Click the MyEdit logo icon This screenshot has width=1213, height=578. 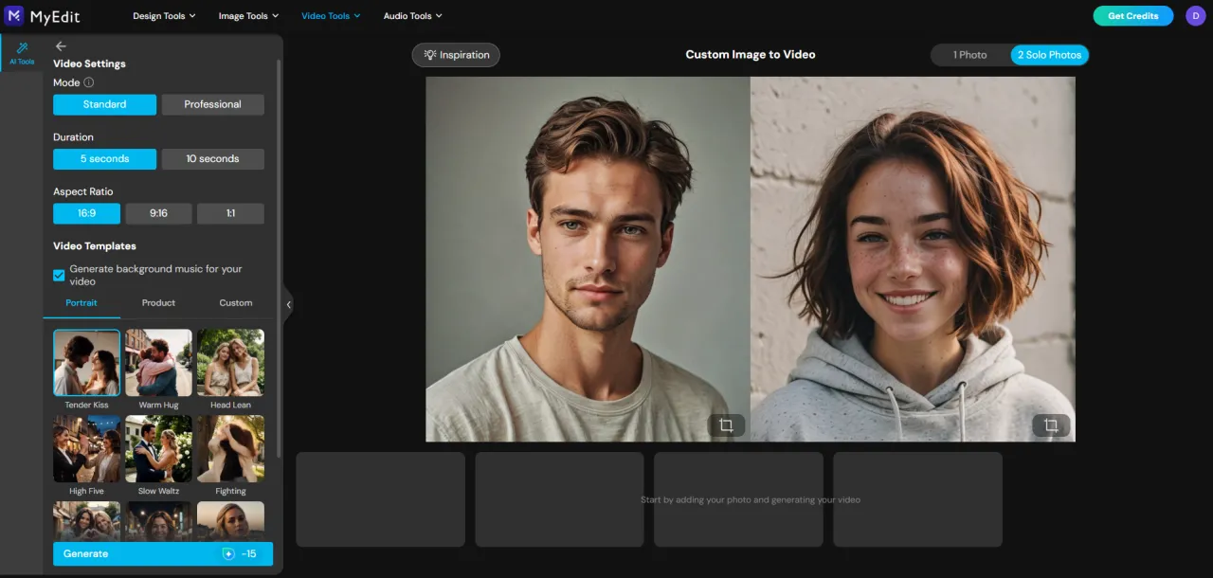[14, 15]
